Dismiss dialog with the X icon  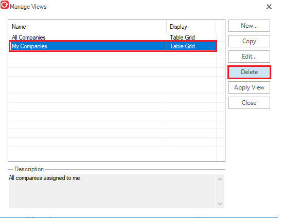click(x=269, y=7)
